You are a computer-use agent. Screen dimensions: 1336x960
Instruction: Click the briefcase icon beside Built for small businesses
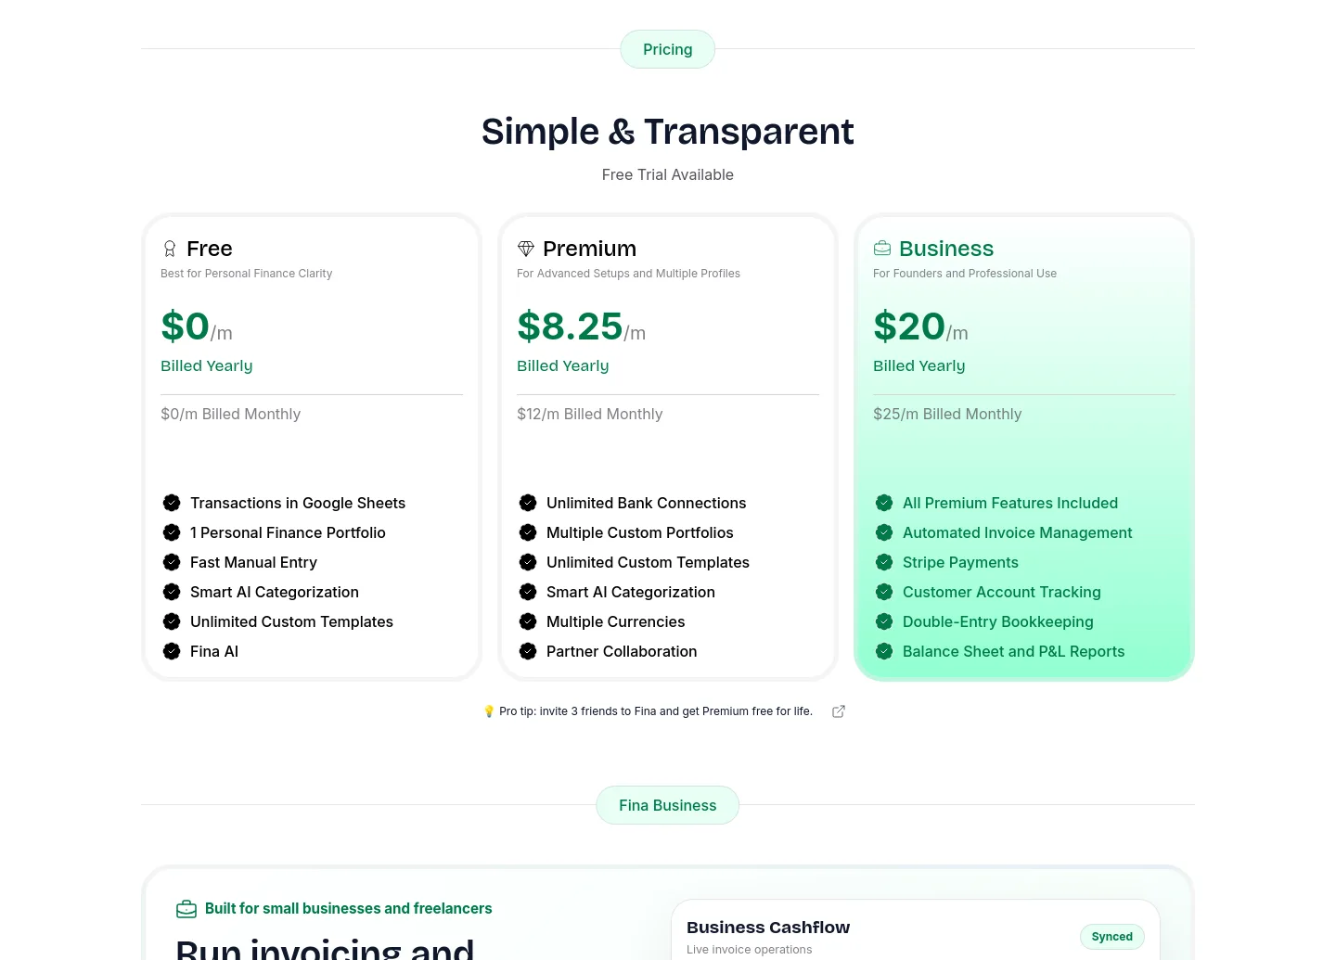(x=186, y=909)
